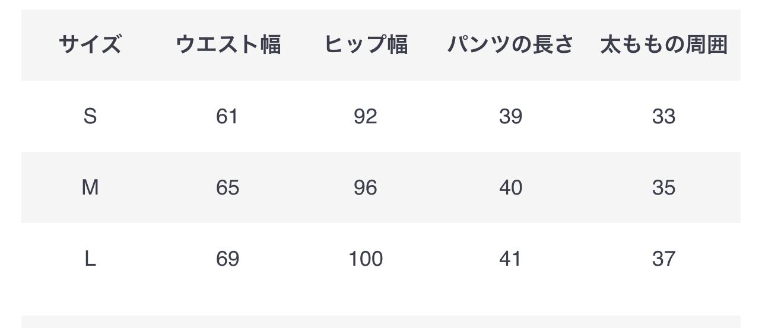Screen dimensions: 762x328
Task: Click the 太ももの周囲 header
Action: pyautogui.click(x=663, y=45)
